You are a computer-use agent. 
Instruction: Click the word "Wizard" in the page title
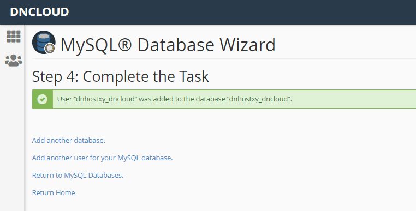pyautogui.click(x=247, y=45)
